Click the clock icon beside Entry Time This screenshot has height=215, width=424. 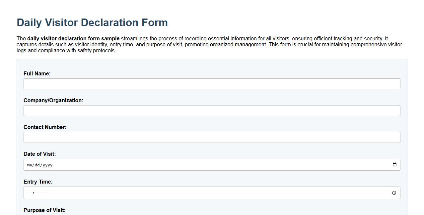(x=394, y=192)
